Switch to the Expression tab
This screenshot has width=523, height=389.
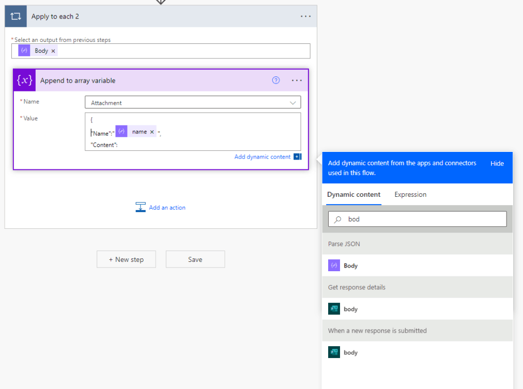pyautogui.click(x=410, y=194)
